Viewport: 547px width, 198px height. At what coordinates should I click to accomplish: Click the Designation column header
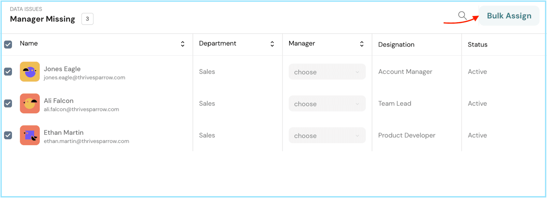click(x=396, y=44)
